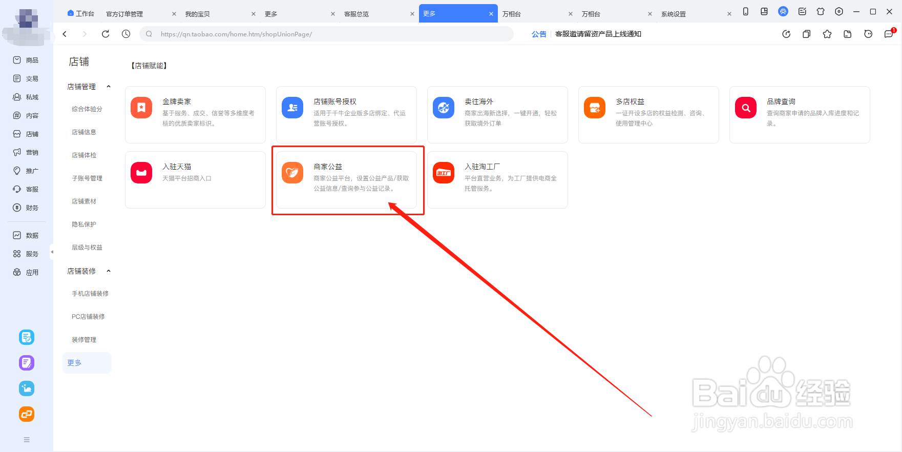Open the messages icon with red badge
Screen dimensions: 902x452
tap(889, 33)
